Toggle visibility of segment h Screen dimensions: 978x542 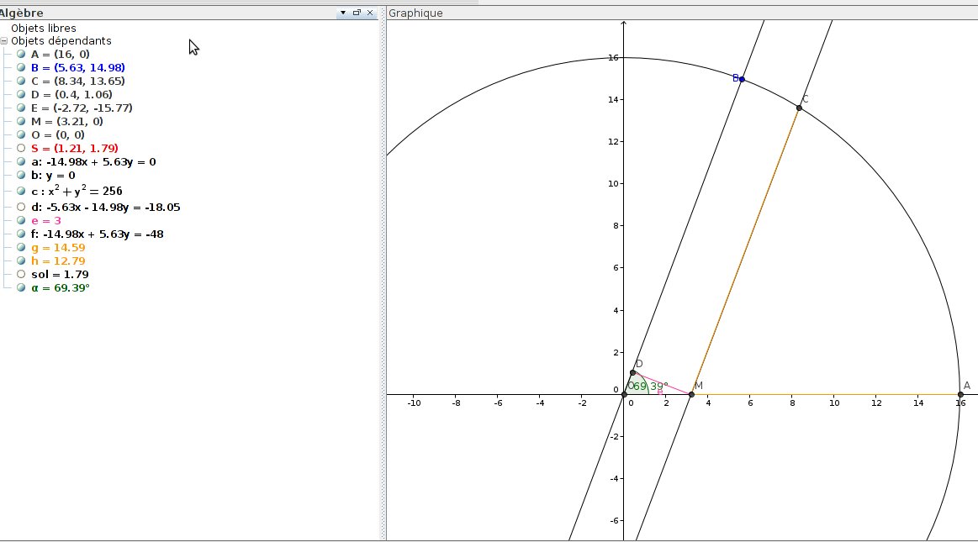pos(21,261)
